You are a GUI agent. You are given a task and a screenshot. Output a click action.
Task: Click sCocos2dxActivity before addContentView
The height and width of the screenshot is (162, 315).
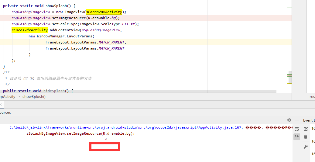tap(29, 30)
